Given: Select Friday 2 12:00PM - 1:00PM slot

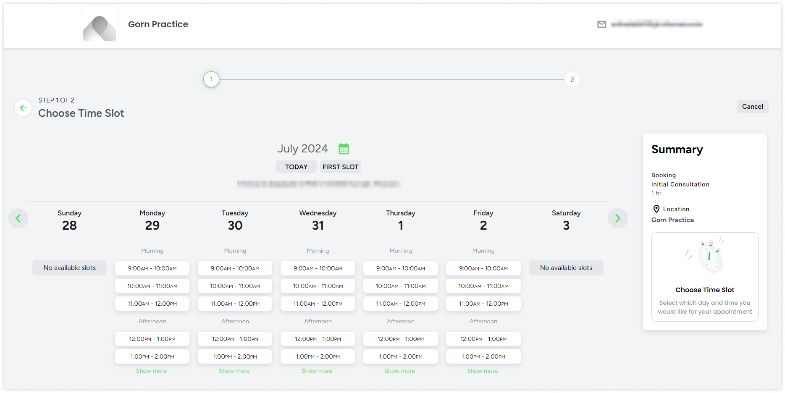Looking at the screenshot, I should [x=483, y=339].
